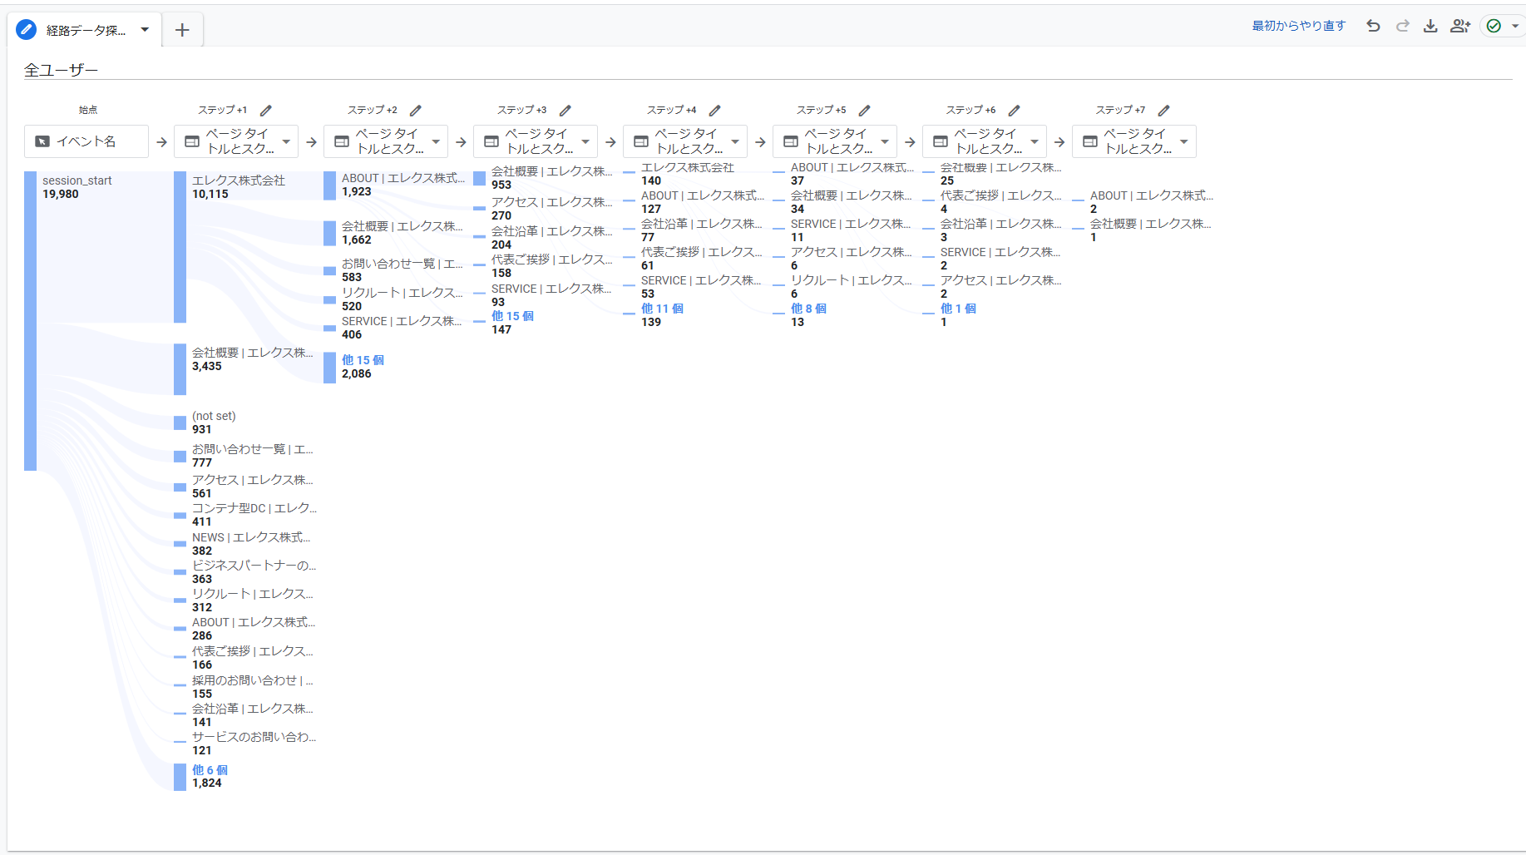This screenshot has width=1526, height=855.
Task: Open the dropdown next to the saved checkmark
Action: (1513, 26)
